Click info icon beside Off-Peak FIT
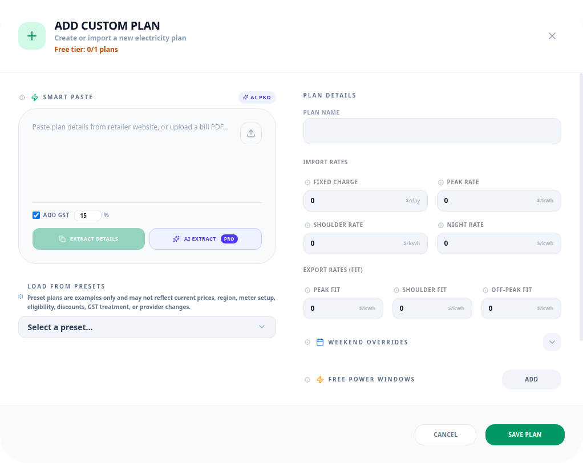 [485, 290]
